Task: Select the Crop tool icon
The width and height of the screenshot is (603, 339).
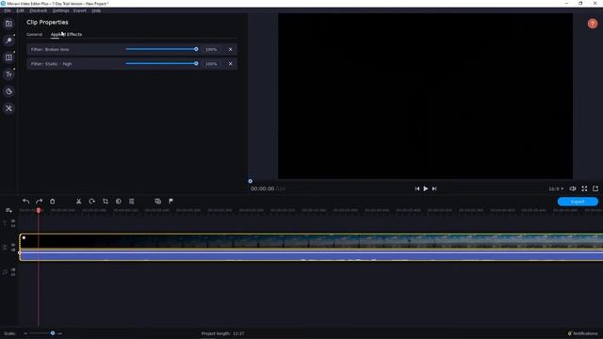Action: click(x=106, y=201)
